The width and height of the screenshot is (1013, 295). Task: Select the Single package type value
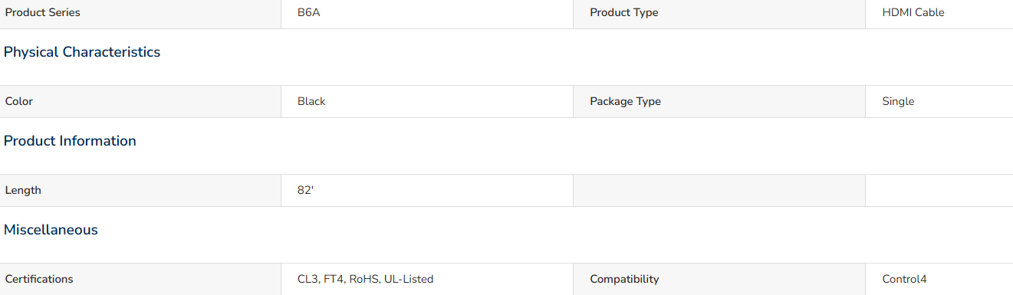click(898, 101)
